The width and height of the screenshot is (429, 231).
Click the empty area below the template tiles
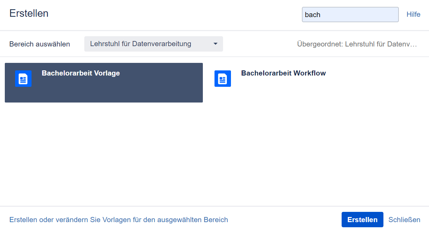click(214, 154)
